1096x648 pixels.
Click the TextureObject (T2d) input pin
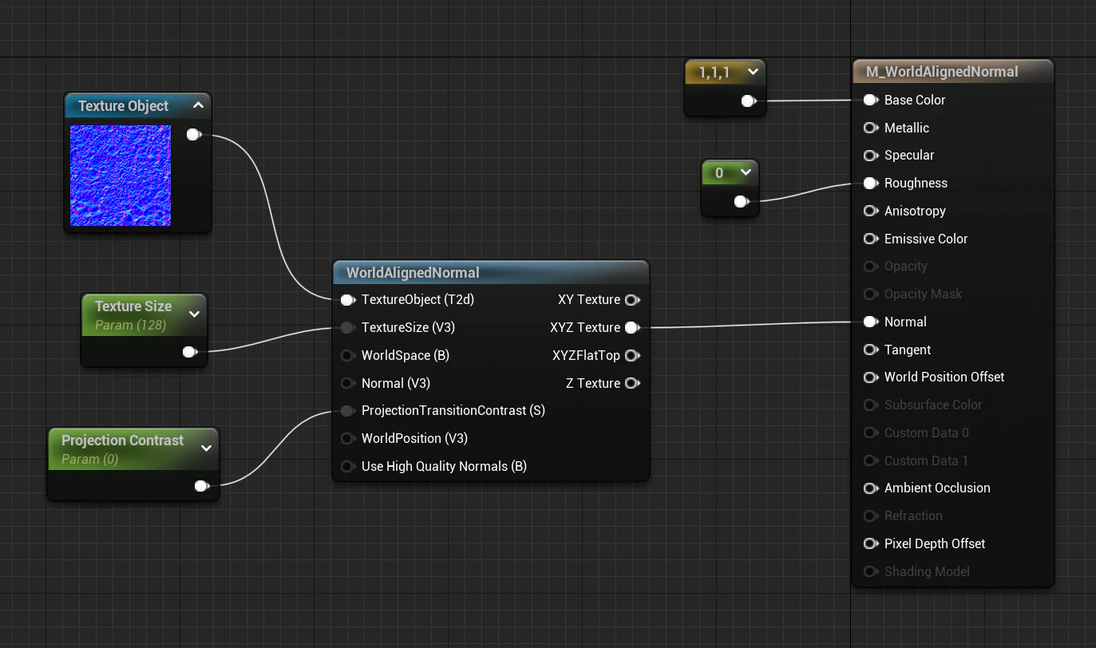[348, 299]
